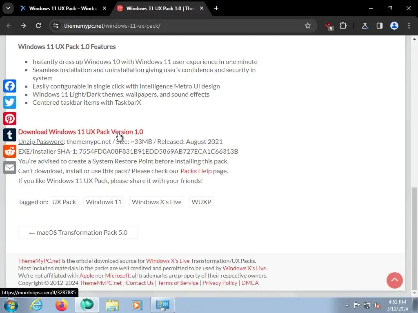Open the network tray icon

pos(367,305)
